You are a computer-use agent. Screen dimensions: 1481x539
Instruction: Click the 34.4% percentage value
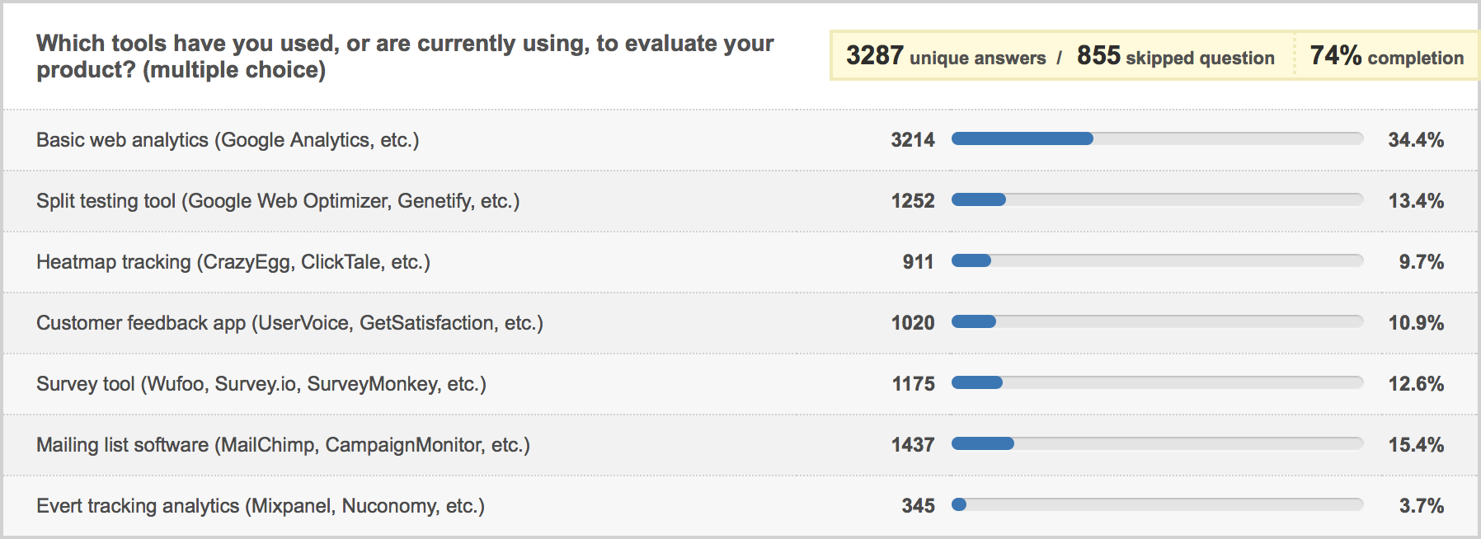[x=1416, y=140]
